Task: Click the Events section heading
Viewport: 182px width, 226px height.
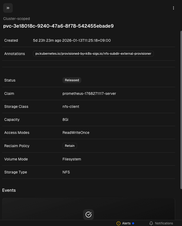Action: 9,190
